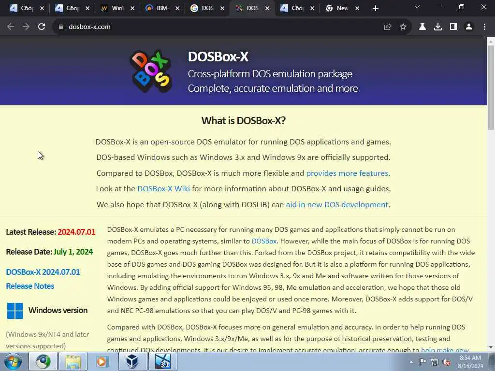Image resolution: width=495 pixels, height=371 pixels.
Task: Open the Chrome downloads icon
Action: click(438, 27)
